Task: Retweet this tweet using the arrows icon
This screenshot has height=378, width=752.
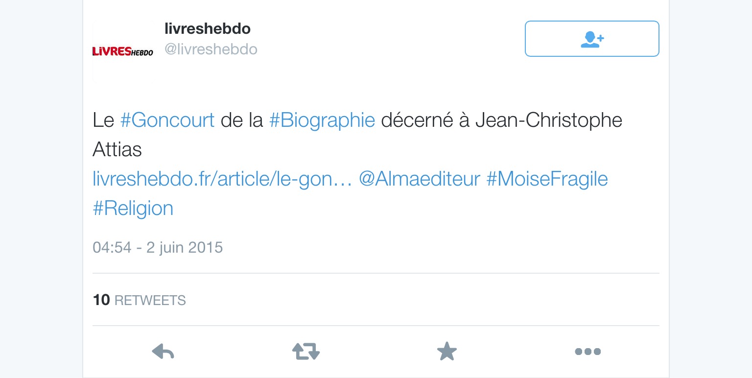Action: pyautogui.click(x=306, y=351)
